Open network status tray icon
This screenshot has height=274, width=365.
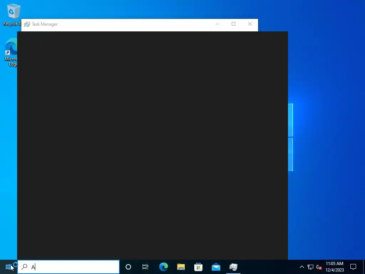pyautogui.click(x=310, y=267)
